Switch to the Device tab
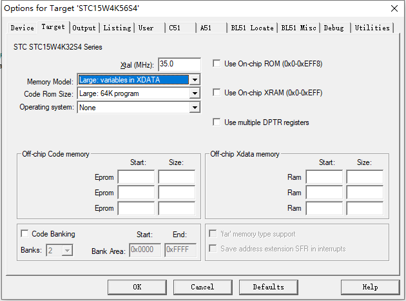Viewport: 406px width, 301px height. [23, 28]
